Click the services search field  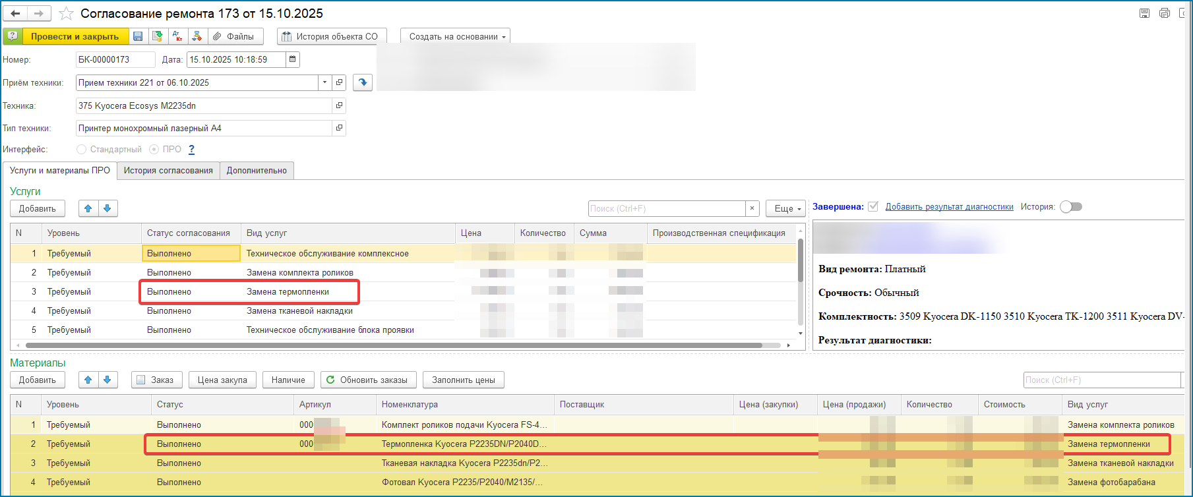[x=666, y=208]
